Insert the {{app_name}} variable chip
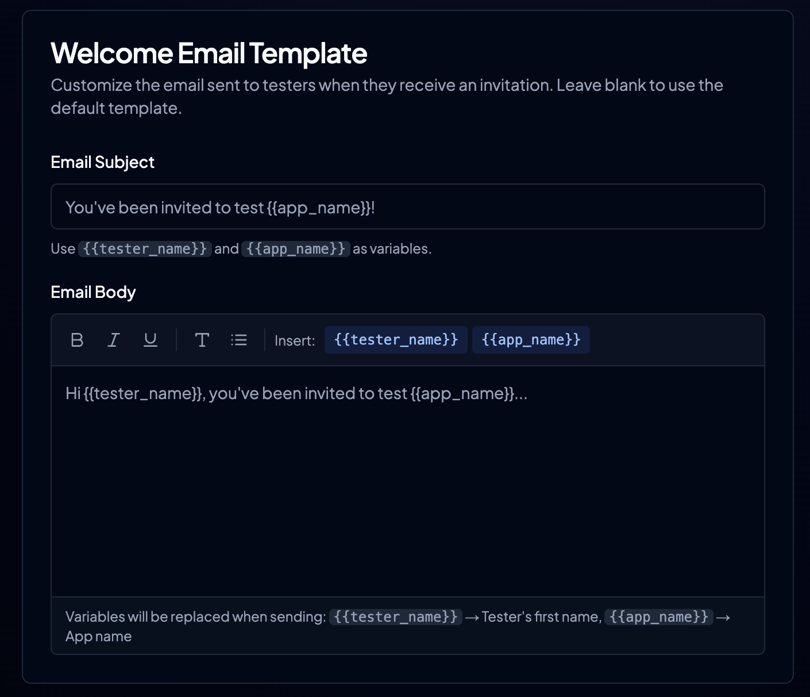810x697 pixels. (x=530, y=340)
